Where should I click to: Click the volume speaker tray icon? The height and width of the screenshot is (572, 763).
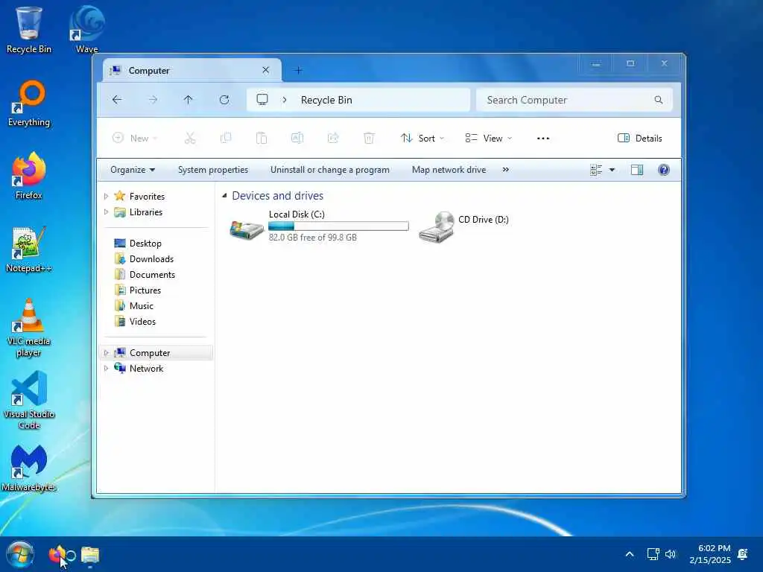[671, 554]
